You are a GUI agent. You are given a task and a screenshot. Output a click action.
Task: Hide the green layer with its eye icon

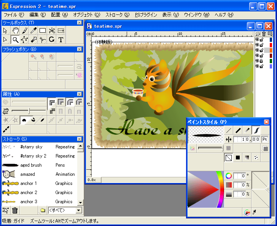[x=257, y=61]
